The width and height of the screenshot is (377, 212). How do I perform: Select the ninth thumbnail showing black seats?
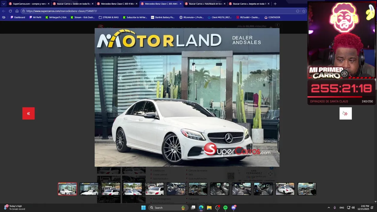(x=242, y=189)
